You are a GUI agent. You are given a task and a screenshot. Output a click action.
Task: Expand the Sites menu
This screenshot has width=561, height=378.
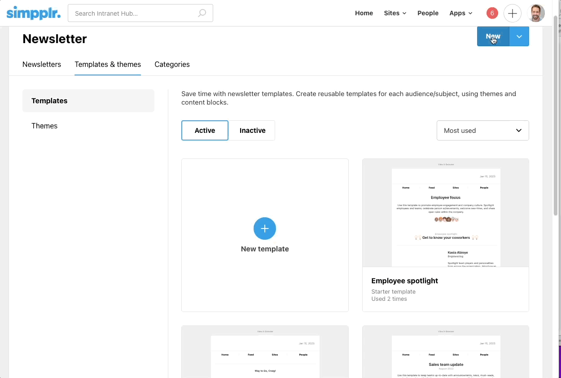tap(395, 13)
